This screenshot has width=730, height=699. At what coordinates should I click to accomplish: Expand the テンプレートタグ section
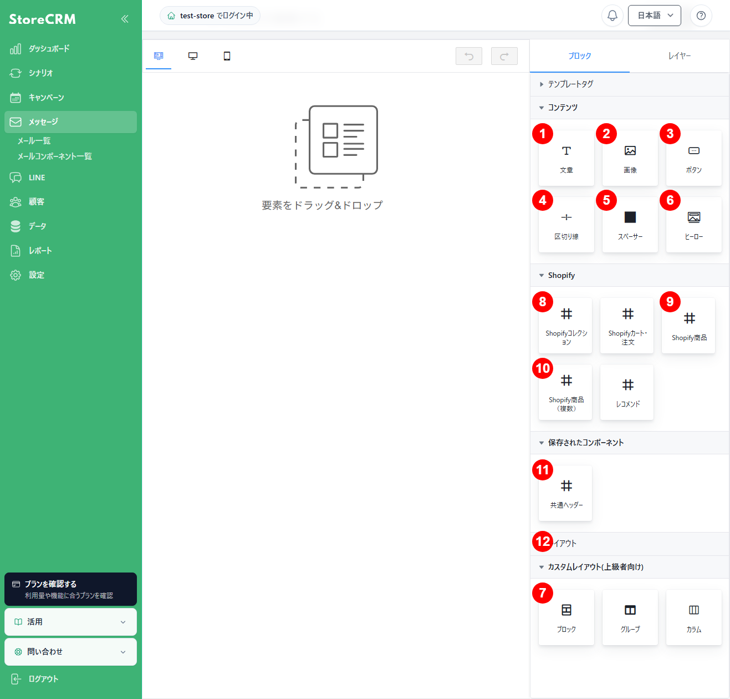(630, 84)
